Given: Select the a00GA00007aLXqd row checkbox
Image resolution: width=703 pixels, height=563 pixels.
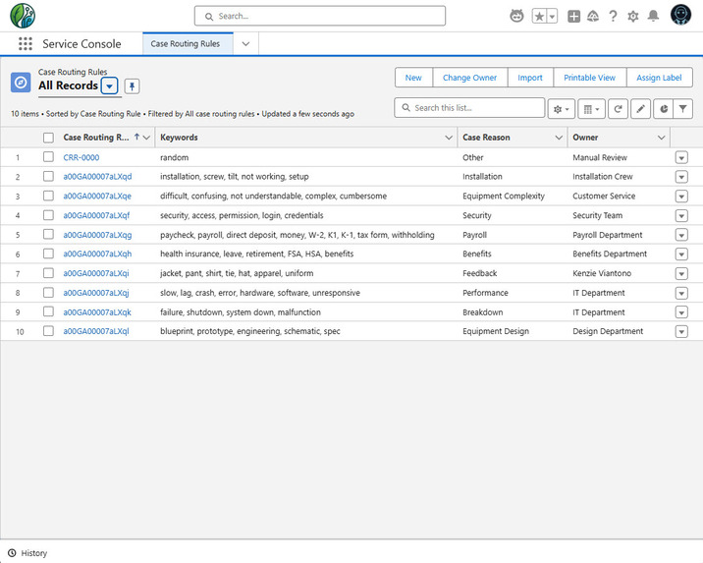Looking at the screenshot, I should (48, 176).
